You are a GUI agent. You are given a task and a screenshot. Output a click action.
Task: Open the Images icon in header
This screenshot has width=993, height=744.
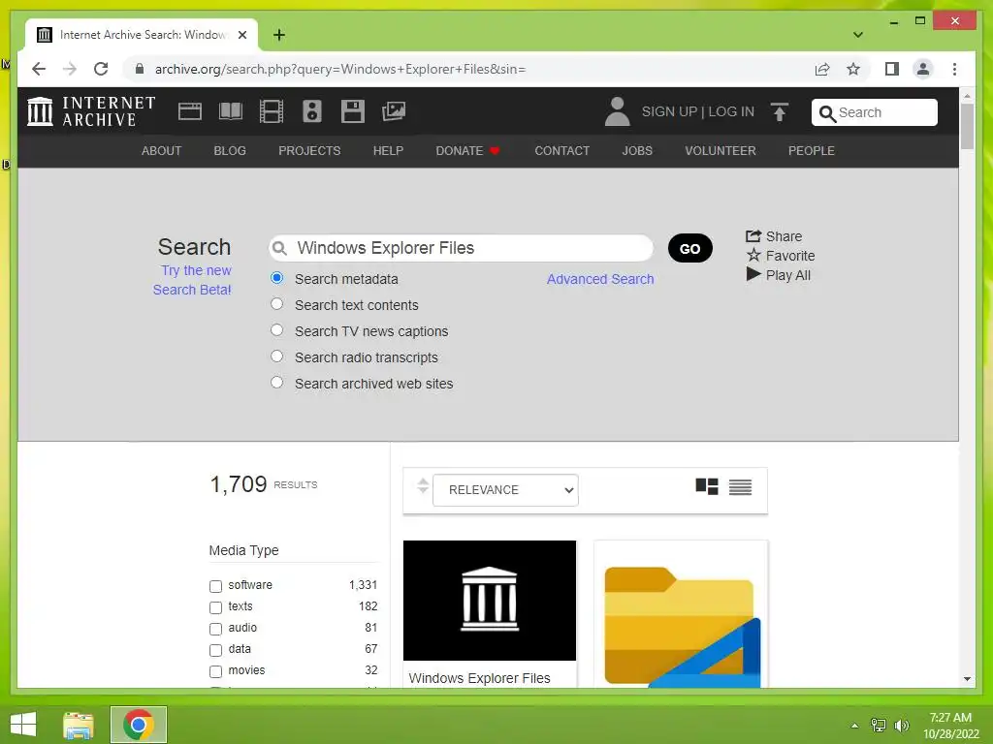click(x=394, y=111)
